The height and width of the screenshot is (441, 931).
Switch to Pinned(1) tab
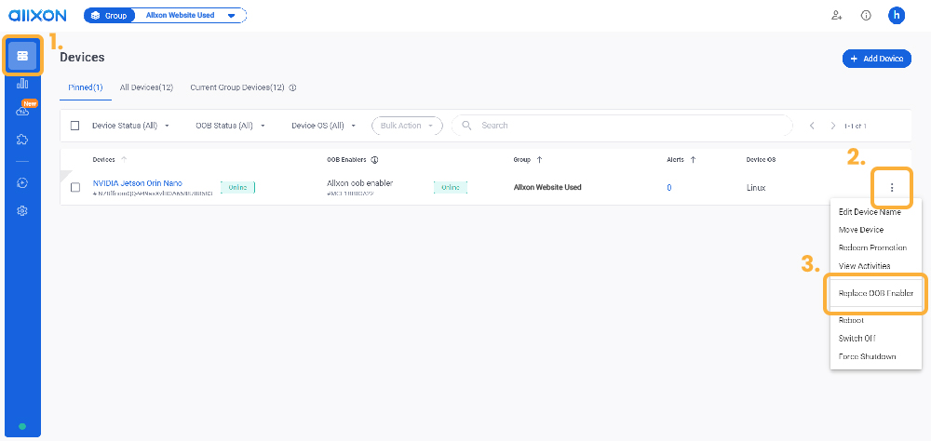coord(86,87)
